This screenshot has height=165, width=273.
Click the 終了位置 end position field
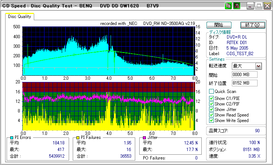pyautogui.click(x=245, y=83)
